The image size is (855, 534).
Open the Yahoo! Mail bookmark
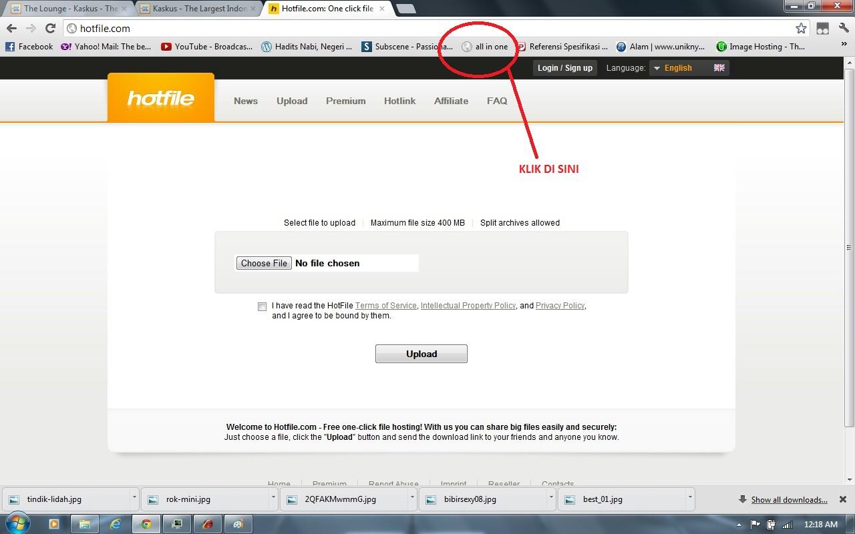click(106, 47)
